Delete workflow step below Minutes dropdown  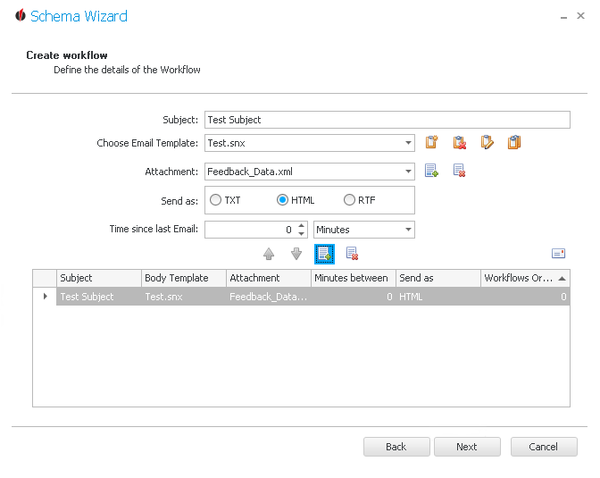pyautogui.click(x=352, y=254)
